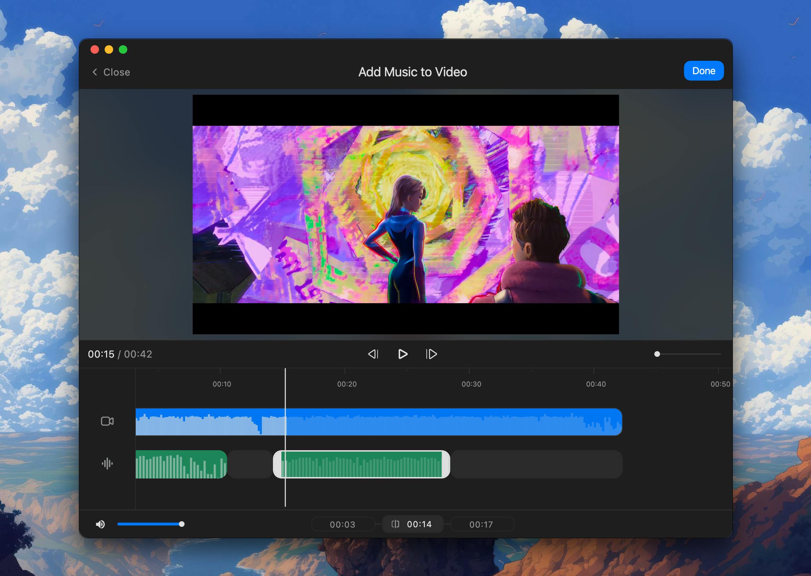Select the highlighted second audio clip
The width and height of the screenshot is (811, 576).
pos(362,464)
